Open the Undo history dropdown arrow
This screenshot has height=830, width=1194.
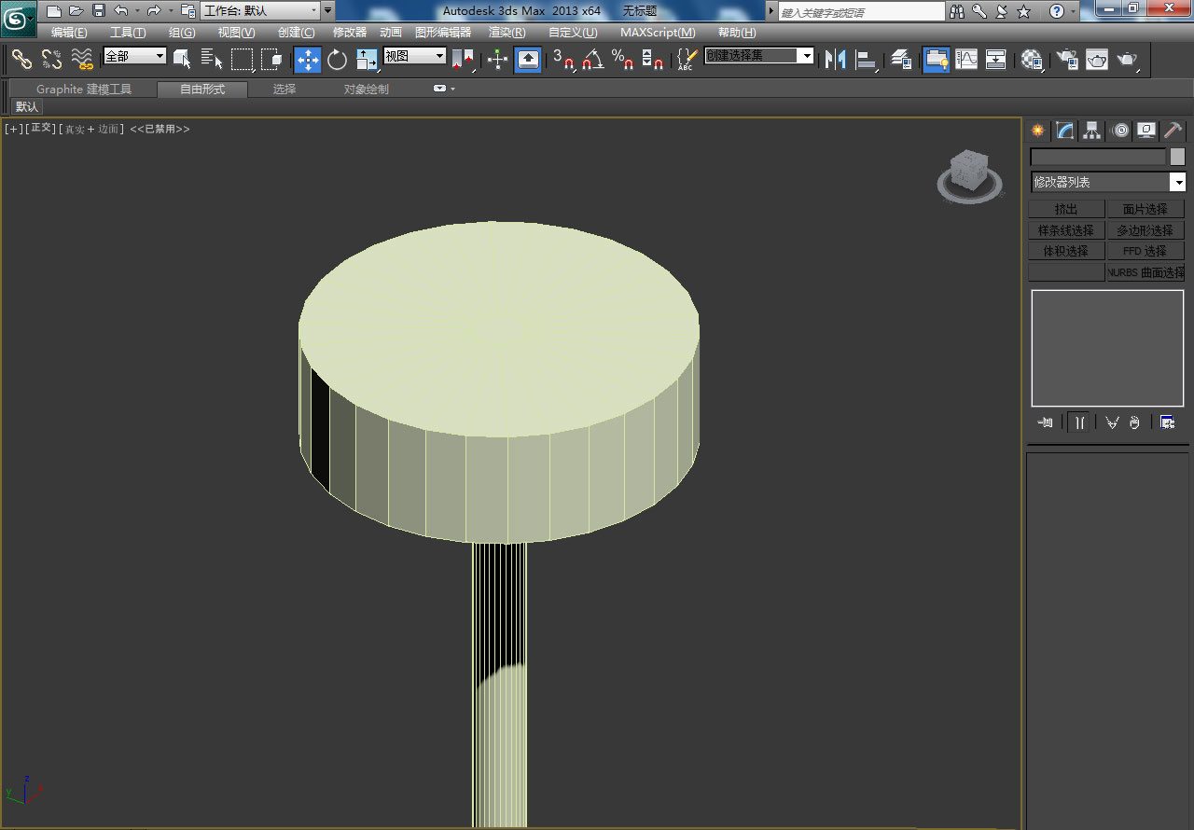137,11
